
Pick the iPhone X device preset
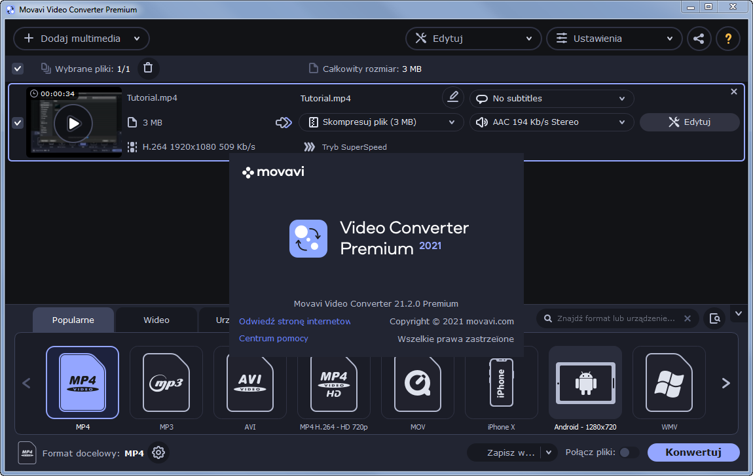coord(502,382)
